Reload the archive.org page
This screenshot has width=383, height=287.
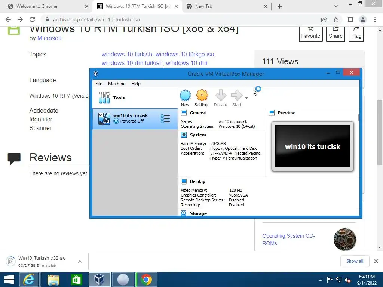click(x=32, y=19)
